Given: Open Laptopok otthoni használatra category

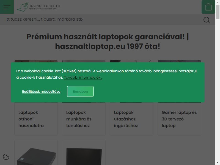Looking at the screenshot, I should click(31, 119).
